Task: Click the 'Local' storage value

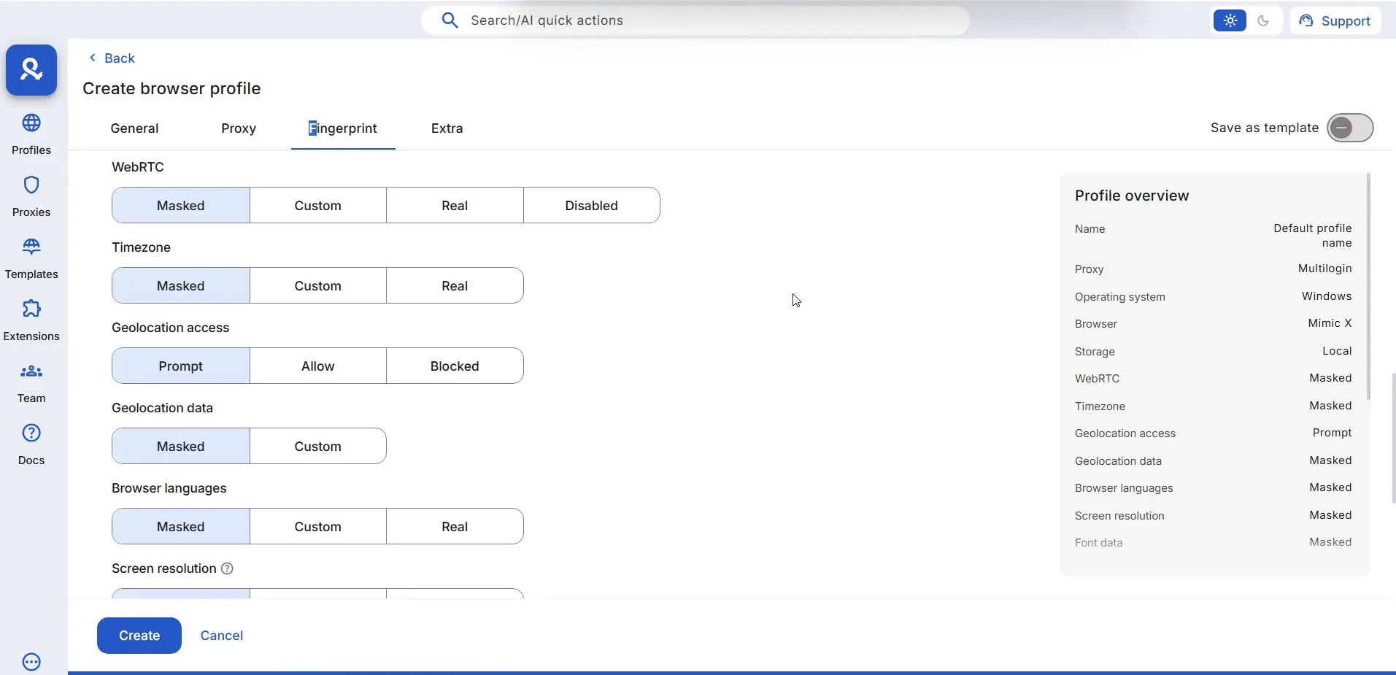Action: (x=1337, y=350)
